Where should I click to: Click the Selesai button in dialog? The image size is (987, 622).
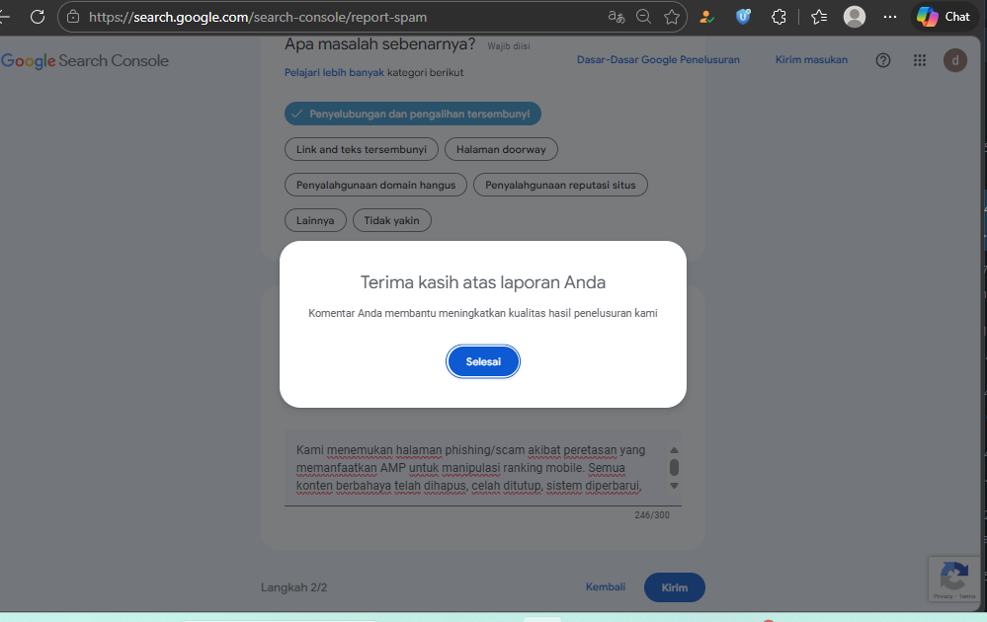pos(483,361)
